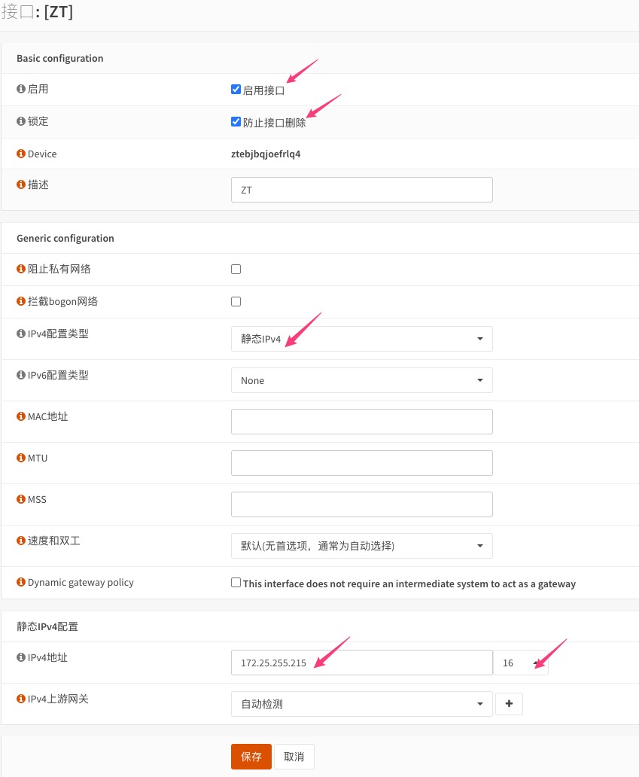Open the 速度和双工 dropdown
The height and width of the screenshot is (777, 639).
point(361,546)
